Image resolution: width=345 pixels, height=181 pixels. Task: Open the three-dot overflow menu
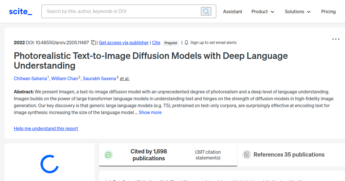(x=336, y=39)
